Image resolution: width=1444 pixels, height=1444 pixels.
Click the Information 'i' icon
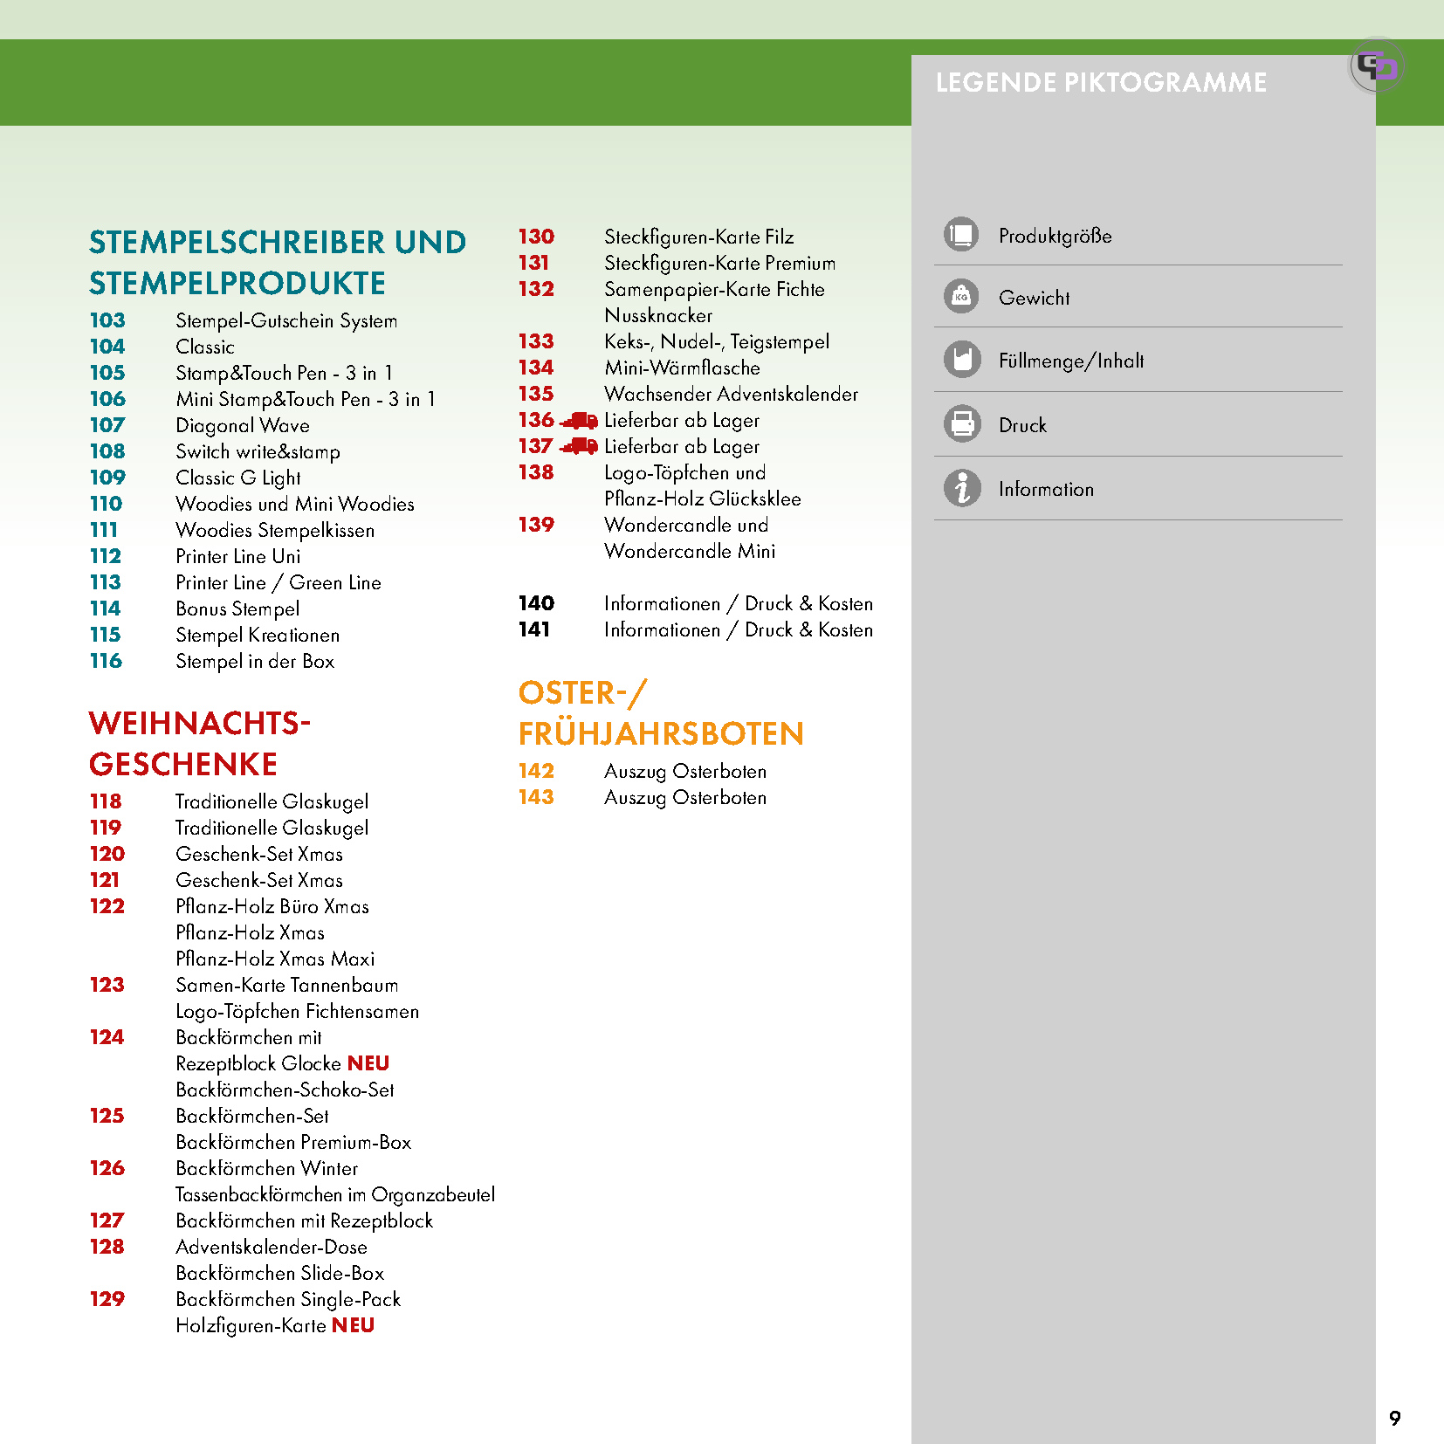[961, 488]
